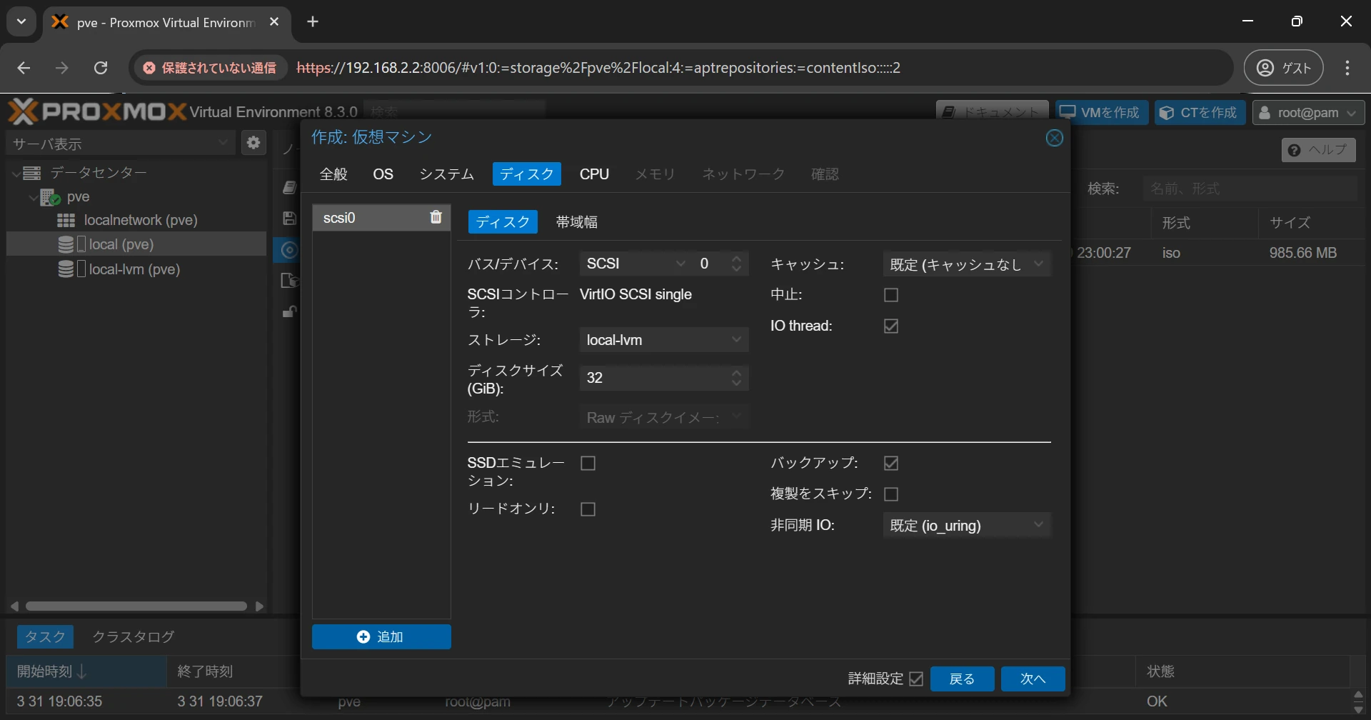The image size is (1371, 720).
Task: Click the device number stepper
Action: point(737,264)
